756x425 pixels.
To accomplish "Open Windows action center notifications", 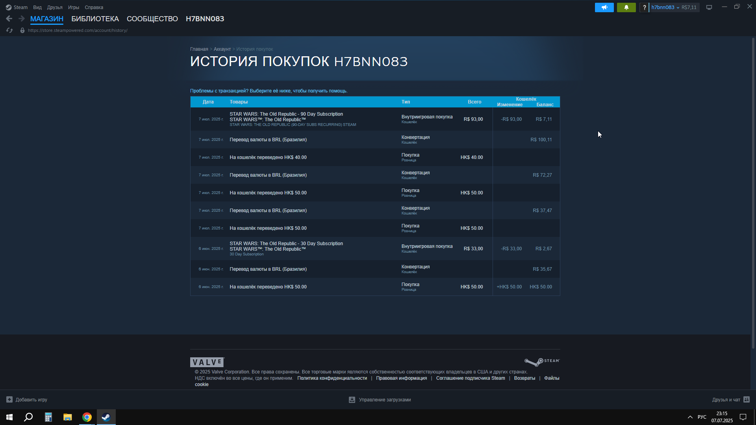I will click(x=743, y=417).
